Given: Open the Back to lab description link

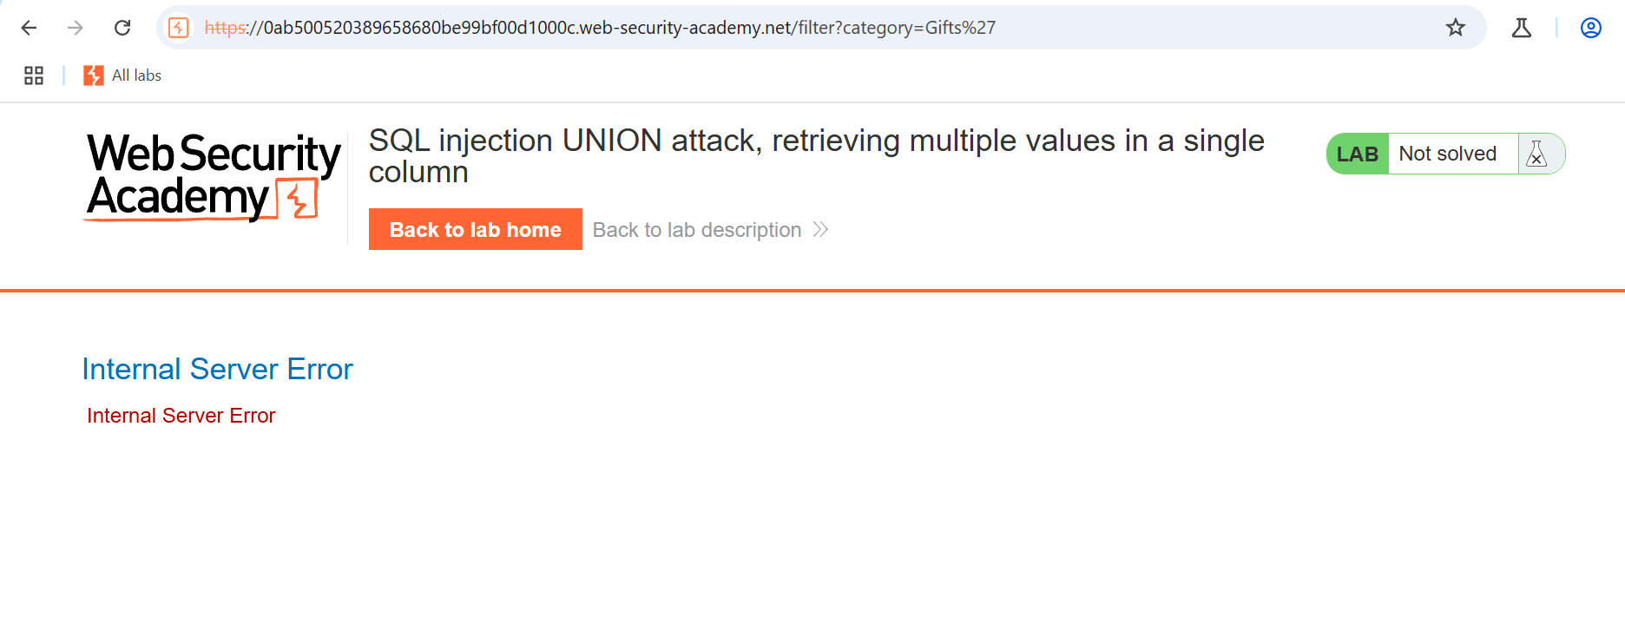Looking at the screenshot, I should pos(696,230).
